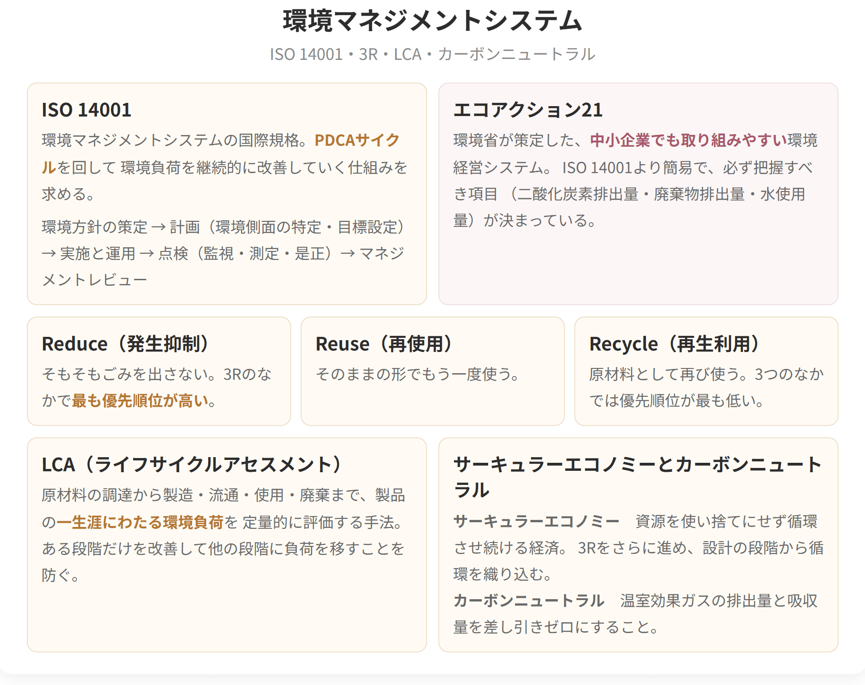Screen dimensions: 865x685
Task: Select the Reuse（再使用） heading
Action: coord(385,344)
